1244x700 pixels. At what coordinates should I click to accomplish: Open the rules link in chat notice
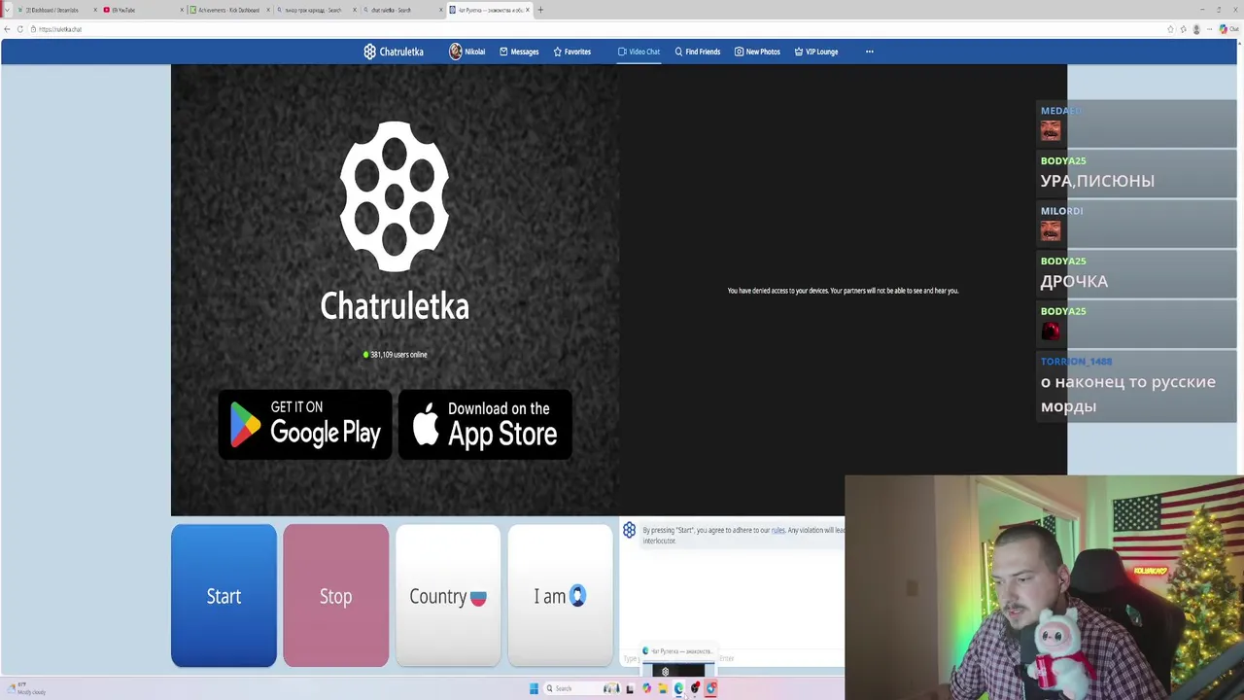(777, 530)
